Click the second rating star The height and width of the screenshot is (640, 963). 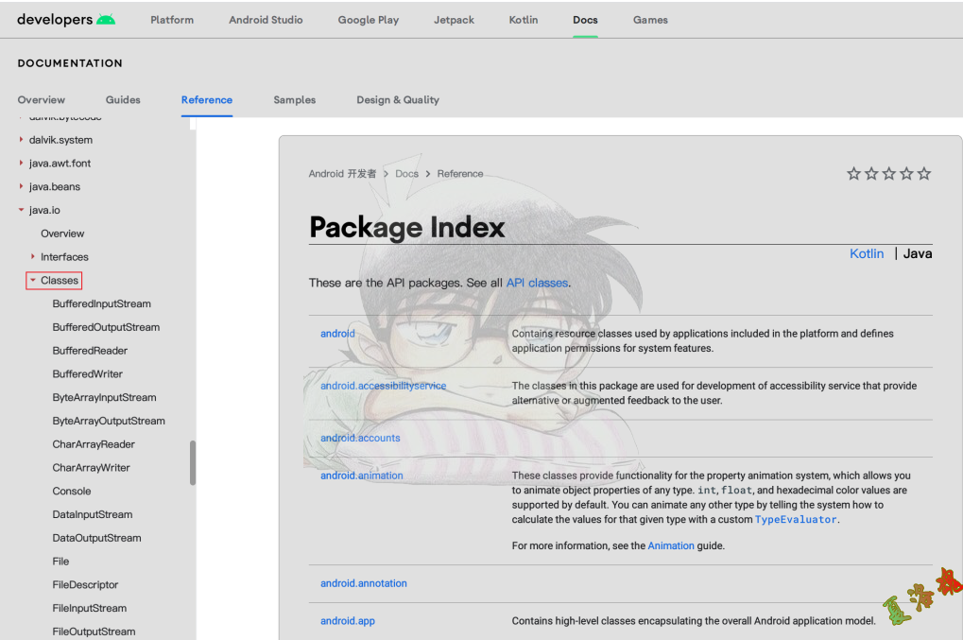click(871, 174)
